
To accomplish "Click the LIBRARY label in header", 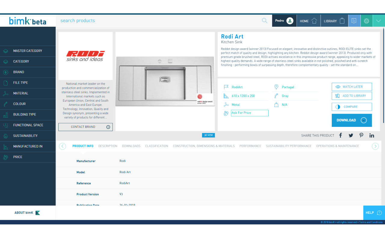I will [330, 21].
